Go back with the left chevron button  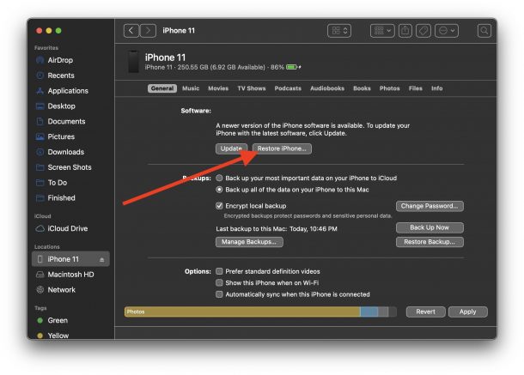(x=131, y=31)
